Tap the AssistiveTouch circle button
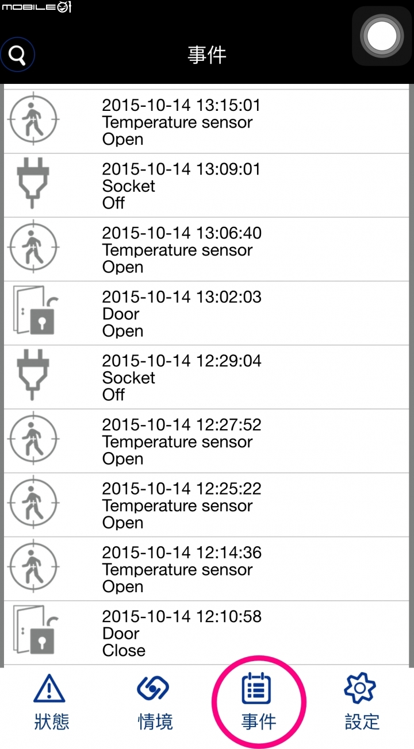The image size is (414, 749). 381,36
